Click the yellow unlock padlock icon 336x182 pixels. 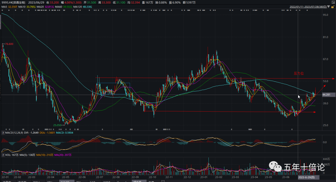[x=333, y=7]
